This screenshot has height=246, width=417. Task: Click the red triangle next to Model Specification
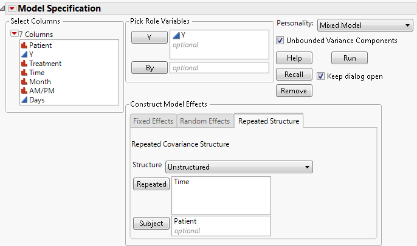pyautogui.click(x=12, y=8)
